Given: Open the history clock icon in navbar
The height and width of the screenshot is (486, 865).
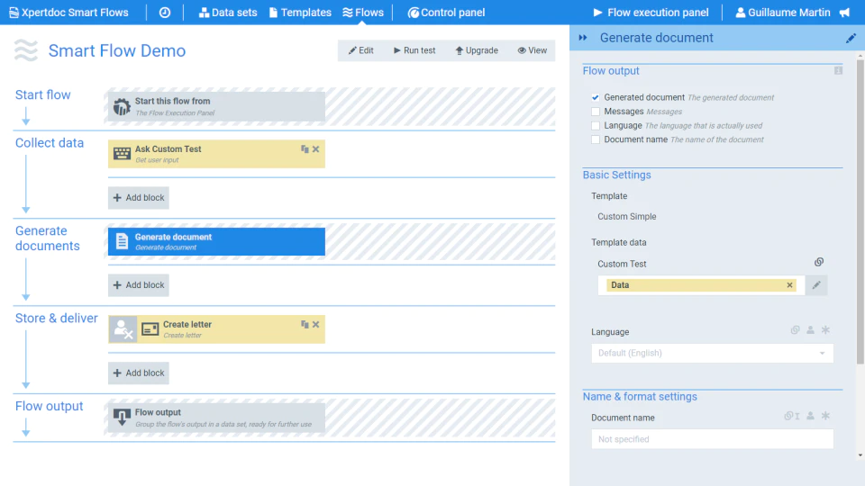Looking at the screenshot, I should [164, 12].
